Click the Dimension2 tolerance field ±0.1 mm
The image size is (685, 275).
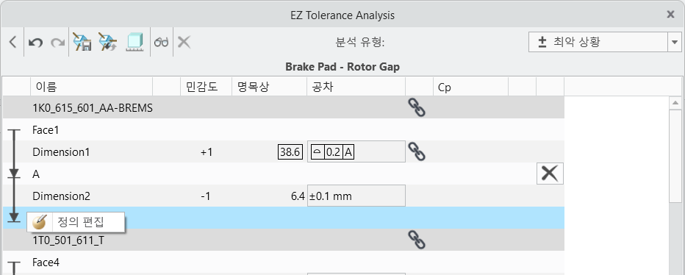click(356, 196)
